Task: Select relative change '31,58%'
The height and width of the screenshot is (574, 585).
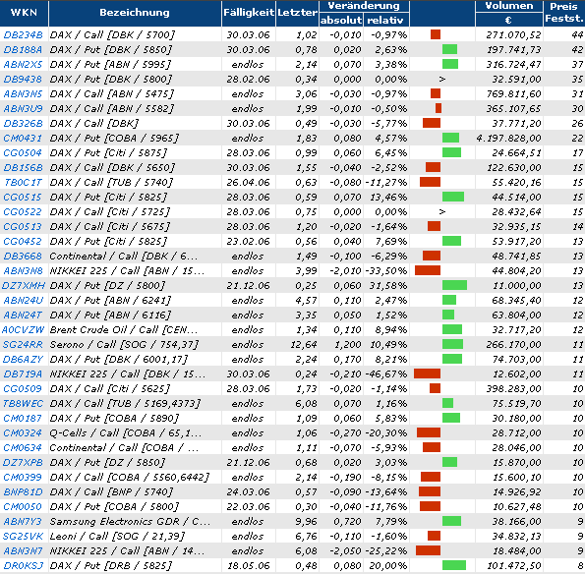Action: [388, 286]
